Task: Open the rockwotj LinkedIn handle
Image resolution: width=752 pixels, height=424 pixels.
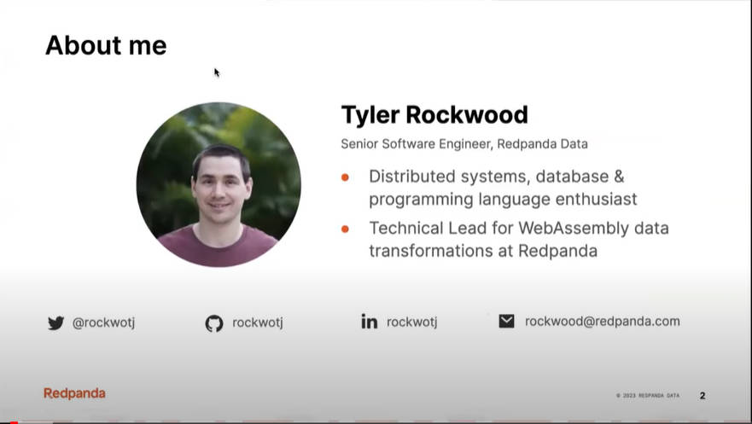Action: pyautogui.click(x=412, y=322)
